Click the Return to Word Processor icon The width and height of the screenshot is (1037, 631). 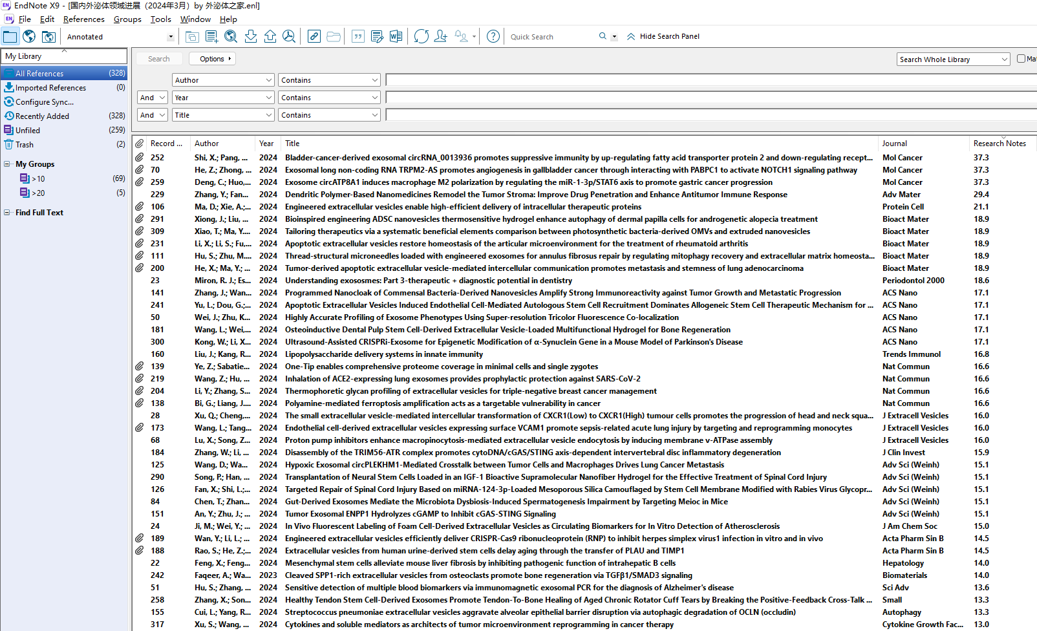(x=396, y=37)
